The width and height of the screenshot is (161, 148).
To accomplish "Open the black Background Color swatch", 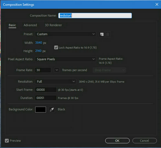I will 41,110.
